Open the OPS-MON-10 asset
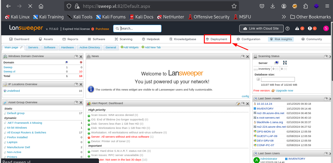Screen dimensions: 333x163 (x=266, y=131)
